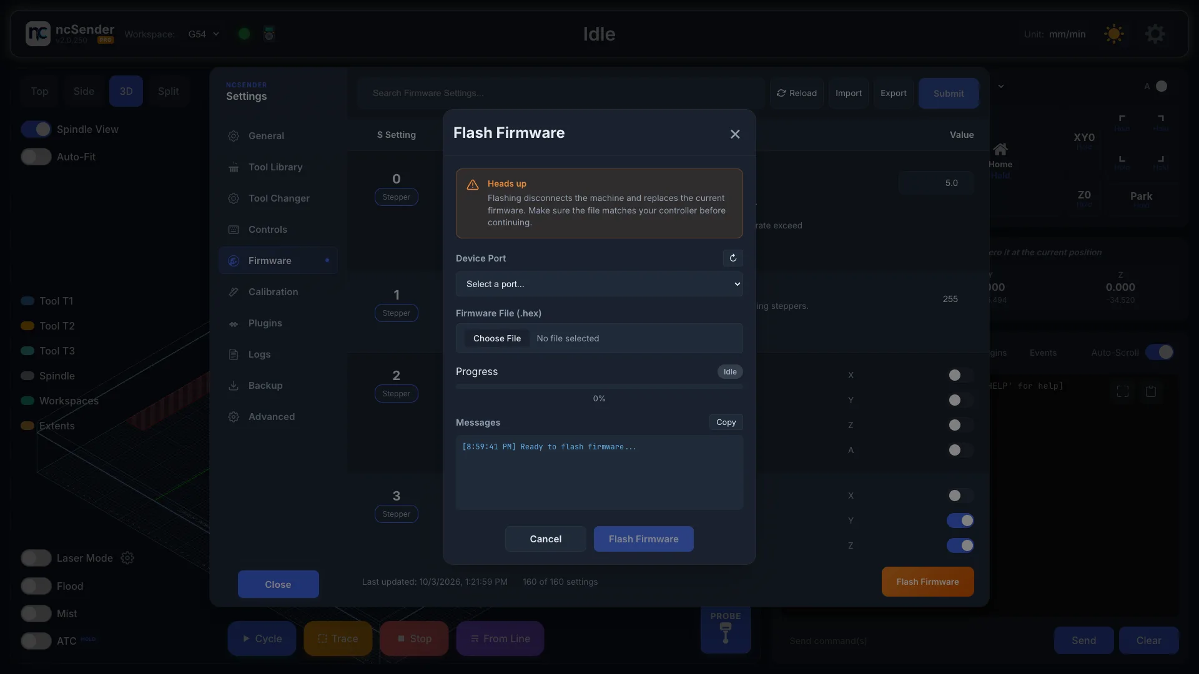Click the Send command(s) input field
This screenshot has width=1199, height=674.
[914, 641]
